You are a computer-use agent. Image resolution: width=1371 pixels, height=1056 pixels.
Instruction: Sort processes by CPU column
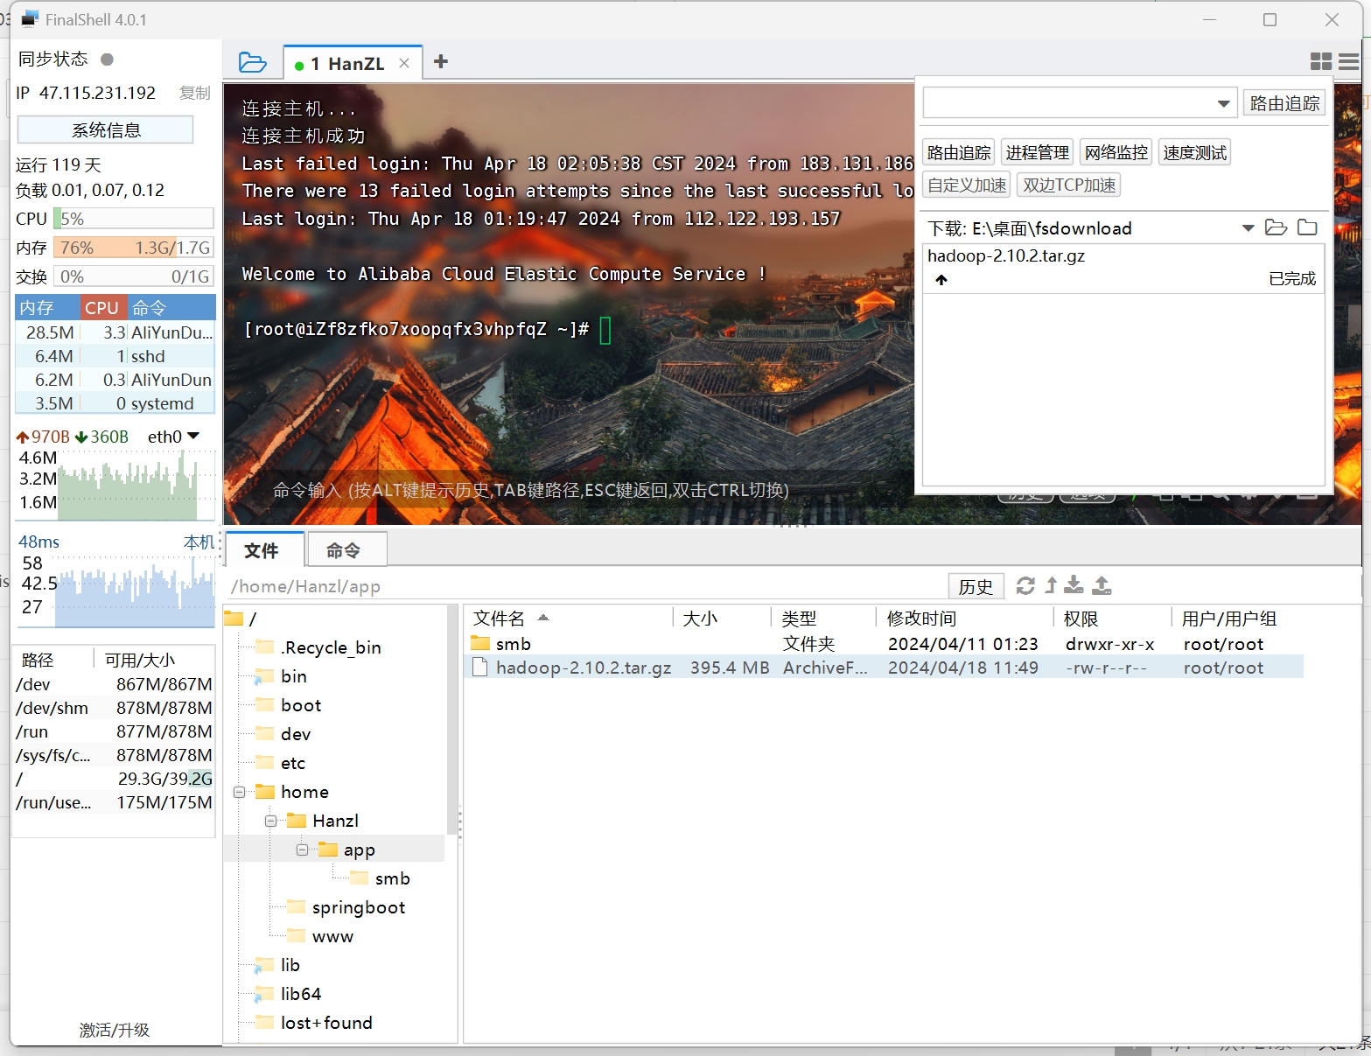tap(103, 308)
